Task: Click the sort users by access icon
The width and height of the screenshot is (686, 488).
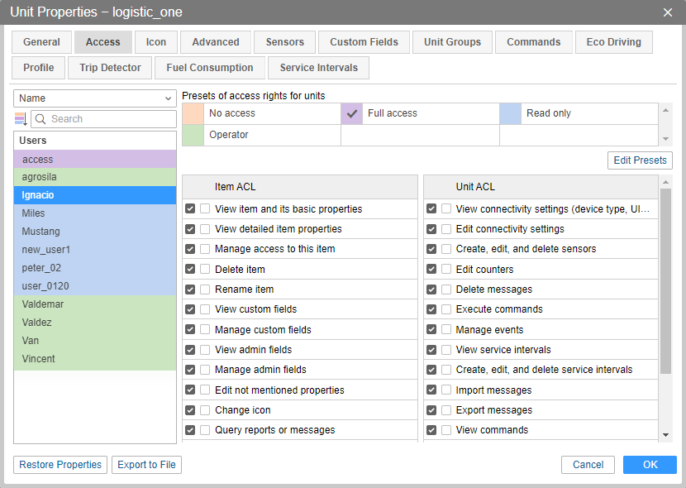Action: click(21, 119)
